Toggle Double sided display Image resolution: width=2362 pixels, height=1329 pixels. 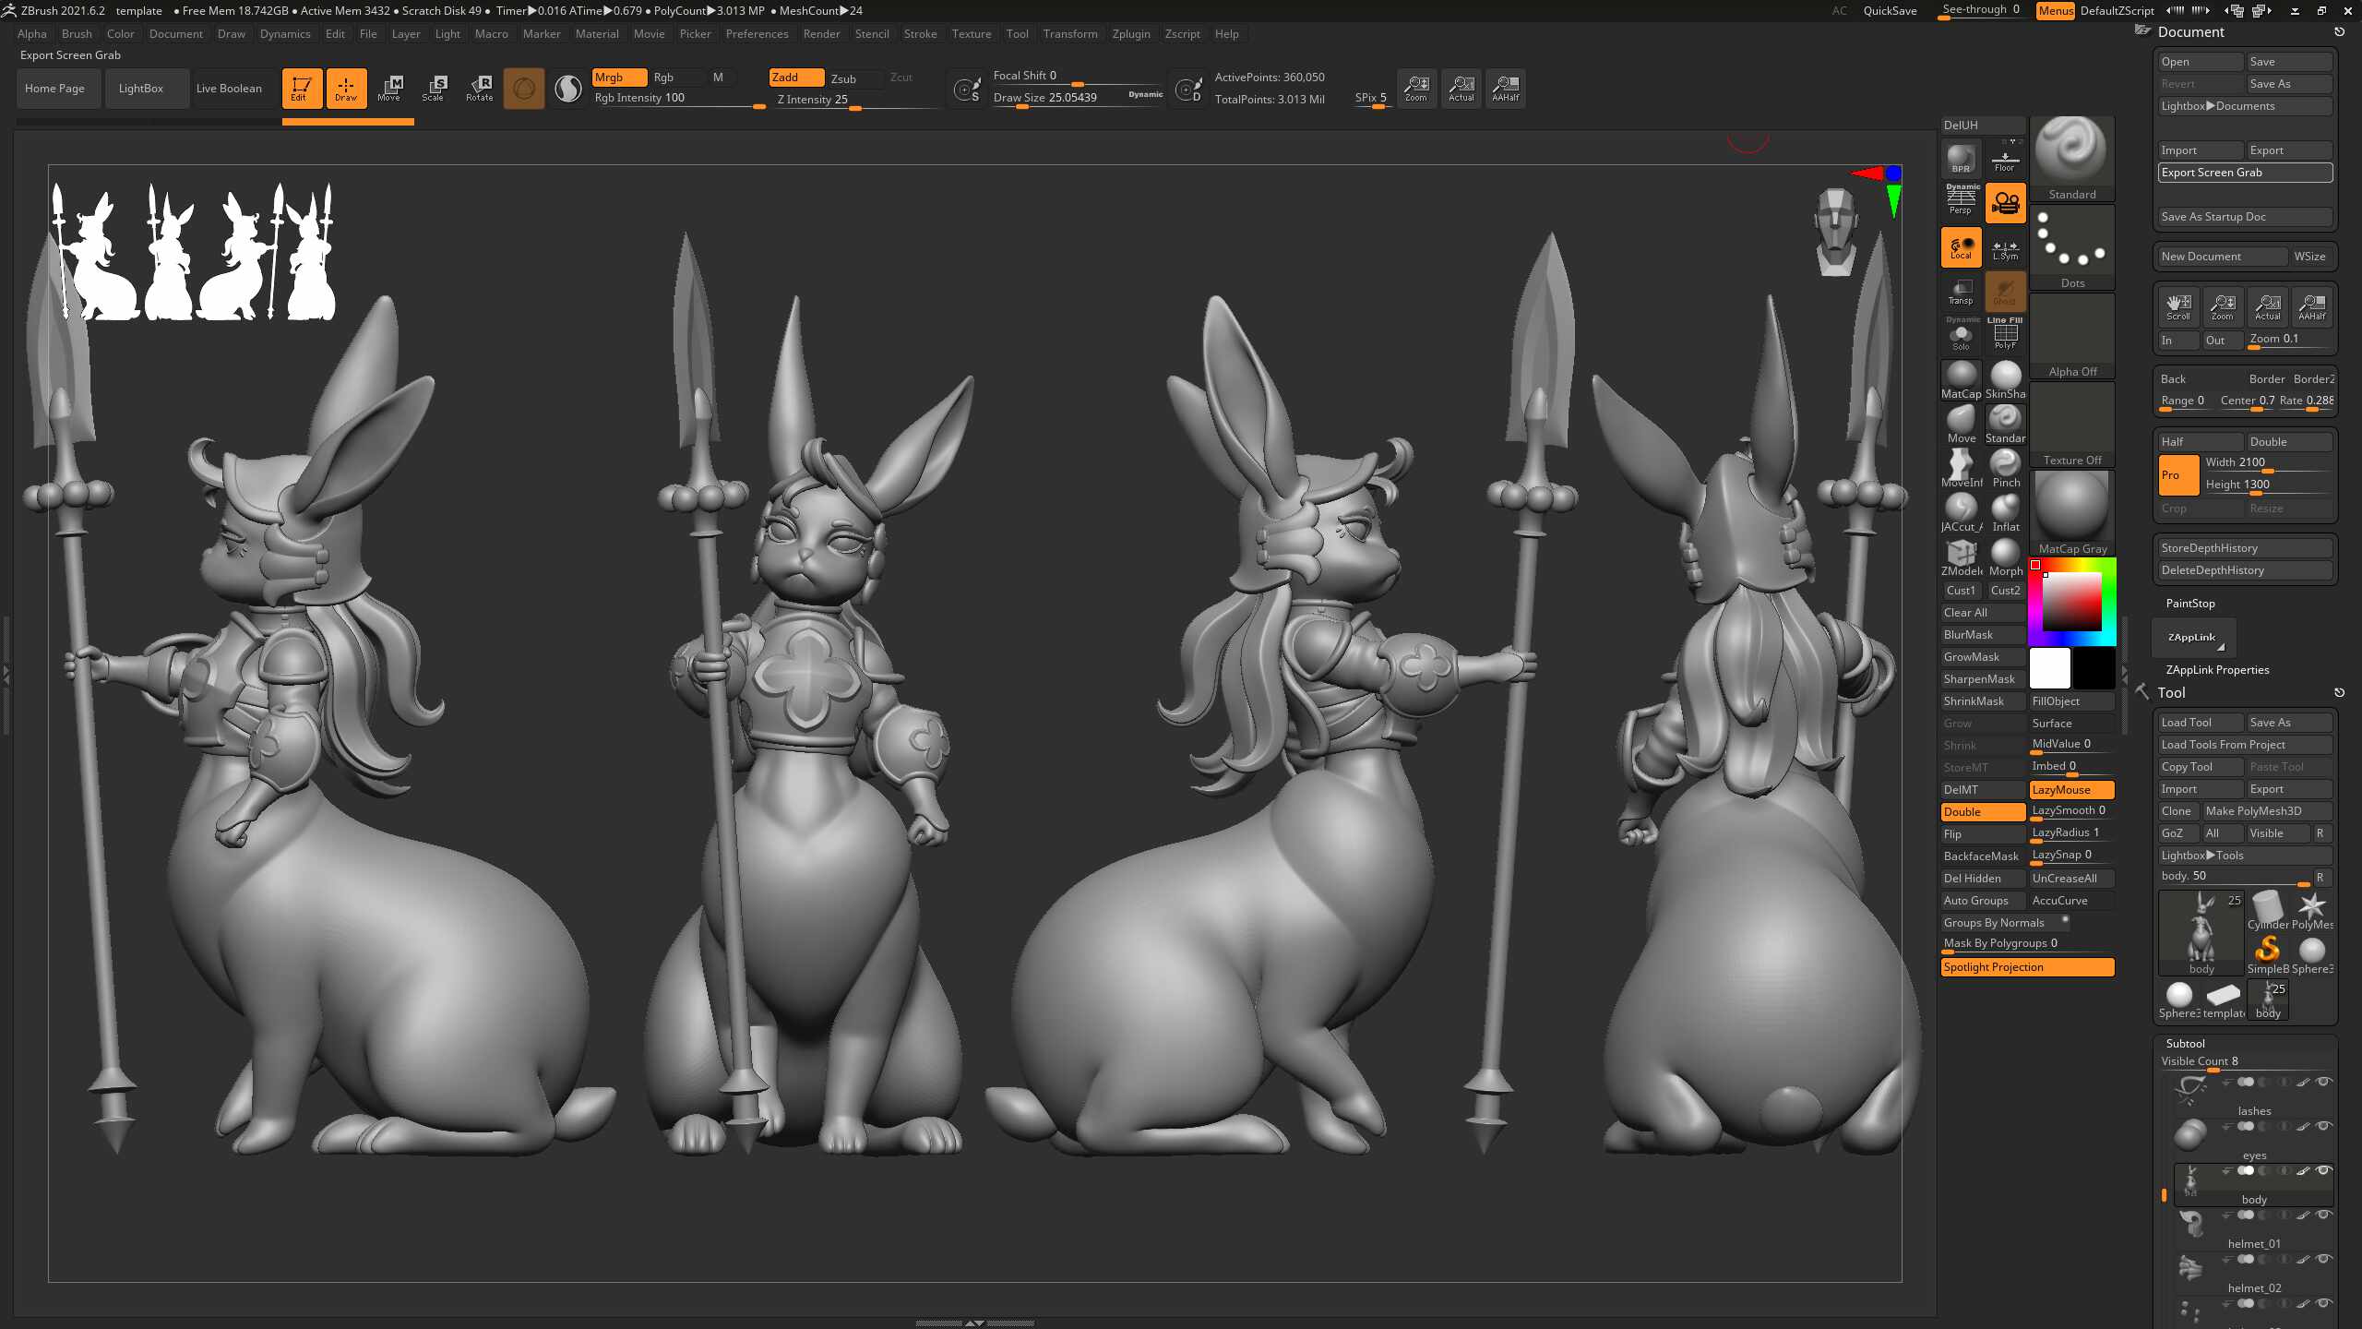point(1983,812)
